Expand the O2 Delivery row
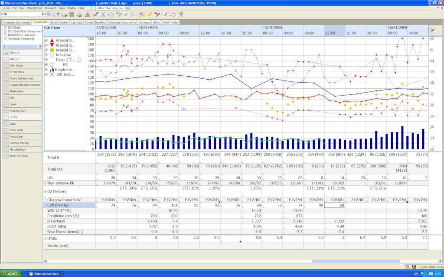Image resolution: width=444 pixels, height=277 pixels. [x=45, y=191]
